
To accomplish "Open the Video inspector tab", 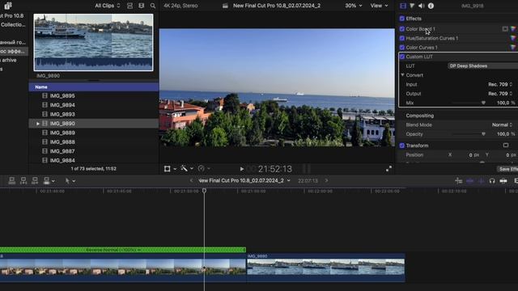I will click(403, 6).
